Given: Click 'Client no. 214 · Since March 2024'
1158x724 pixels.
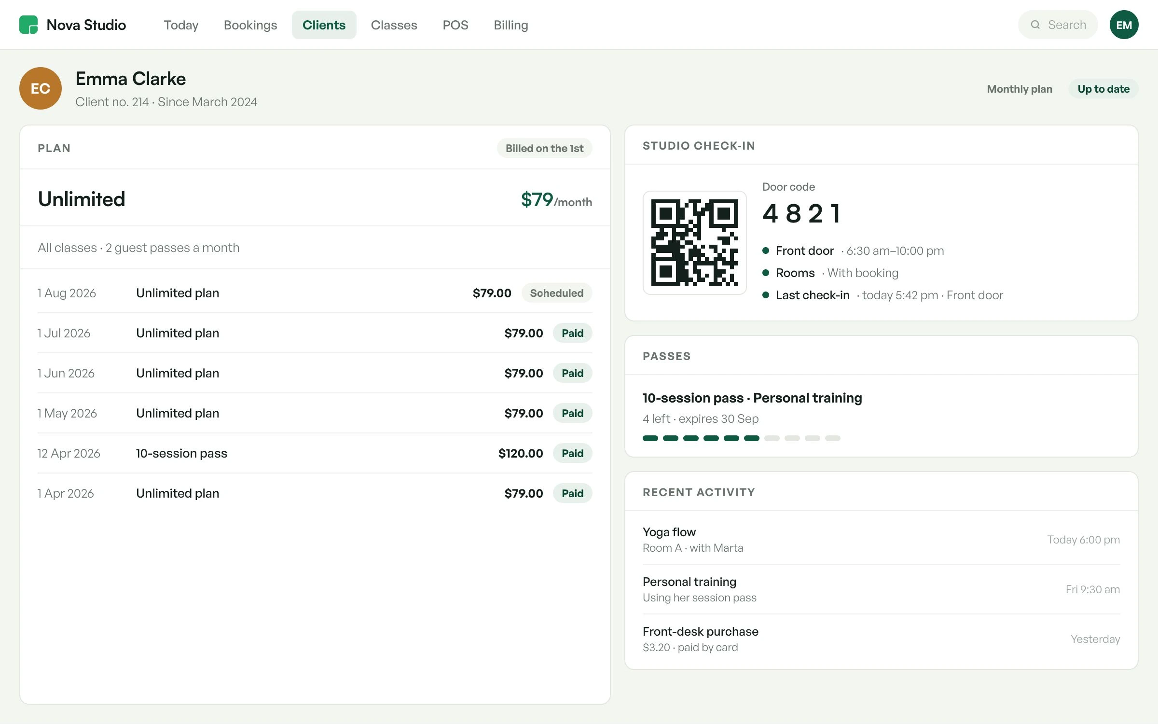Looking at the screenshot, I should pyautogui.click(x=166, y=102).
